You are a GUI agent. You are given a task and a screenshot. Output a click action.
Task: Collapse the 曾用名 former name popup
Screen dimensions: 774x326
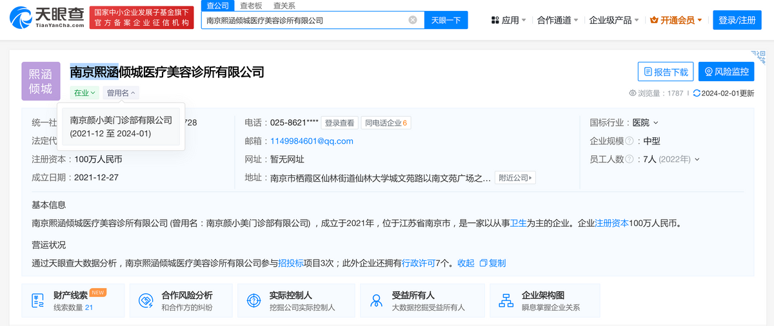tap(121, 93)
